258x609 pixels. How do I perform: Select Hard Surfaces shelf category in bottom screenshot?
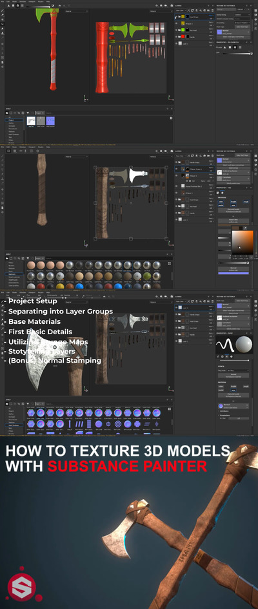[13, 425]
